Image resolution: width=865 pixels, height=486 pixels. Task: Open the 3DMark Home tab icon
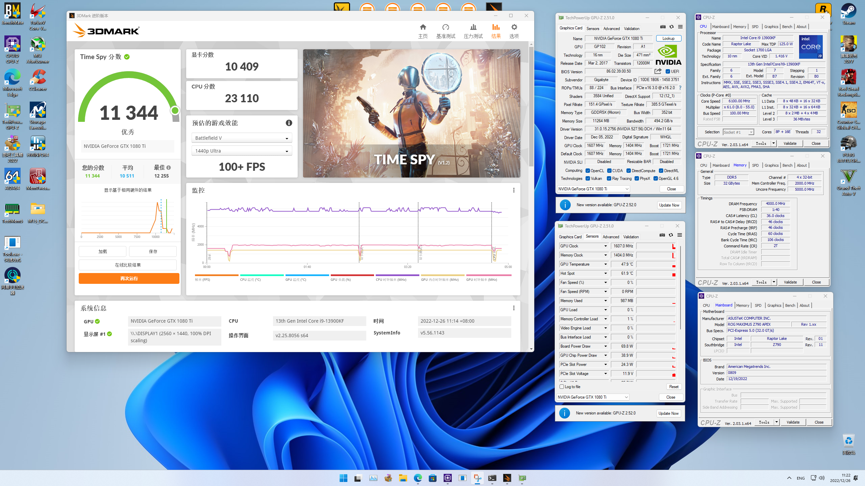423,27
